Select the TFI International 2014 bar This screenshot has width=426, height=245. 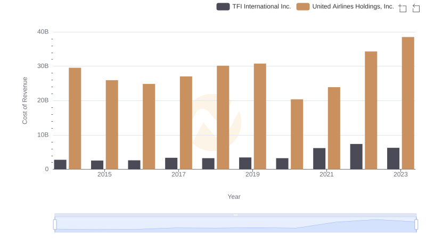(60, 165)
